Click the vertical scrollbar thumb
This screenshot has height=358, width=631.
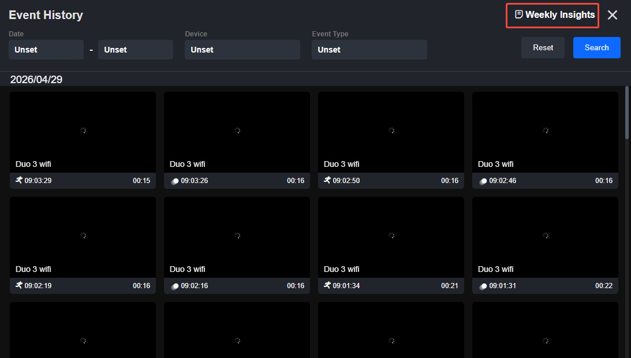pyautogui.click(x=626, y=113)
